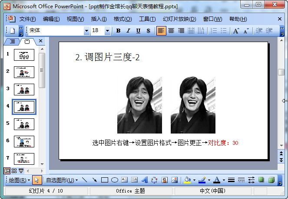Select the Rectangle drawing tool
Image resolution: width=288 pixels, height=199 pixels.
point(105,180)
